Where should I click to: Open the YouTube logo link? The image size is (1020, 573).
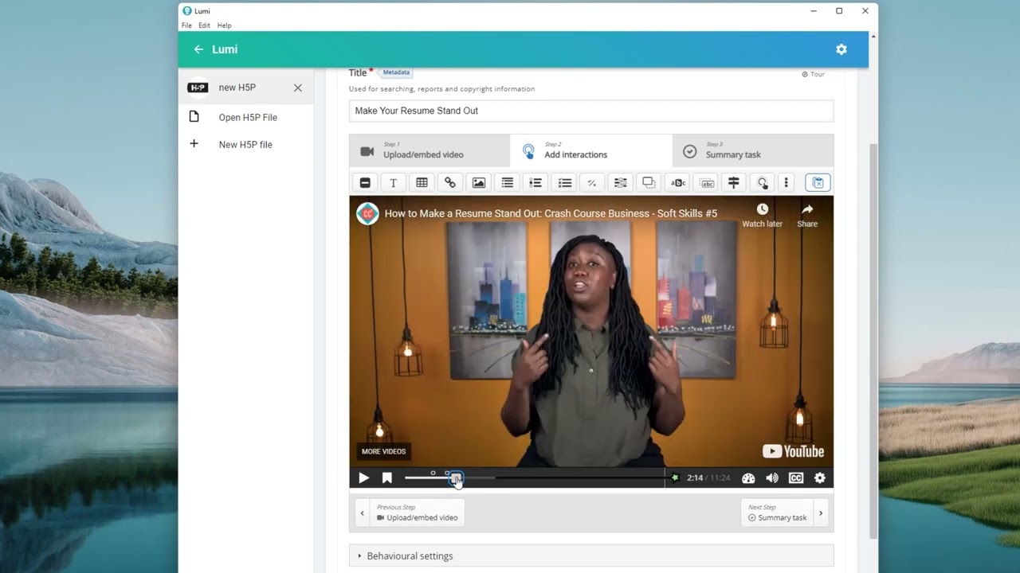coord(793,451)
